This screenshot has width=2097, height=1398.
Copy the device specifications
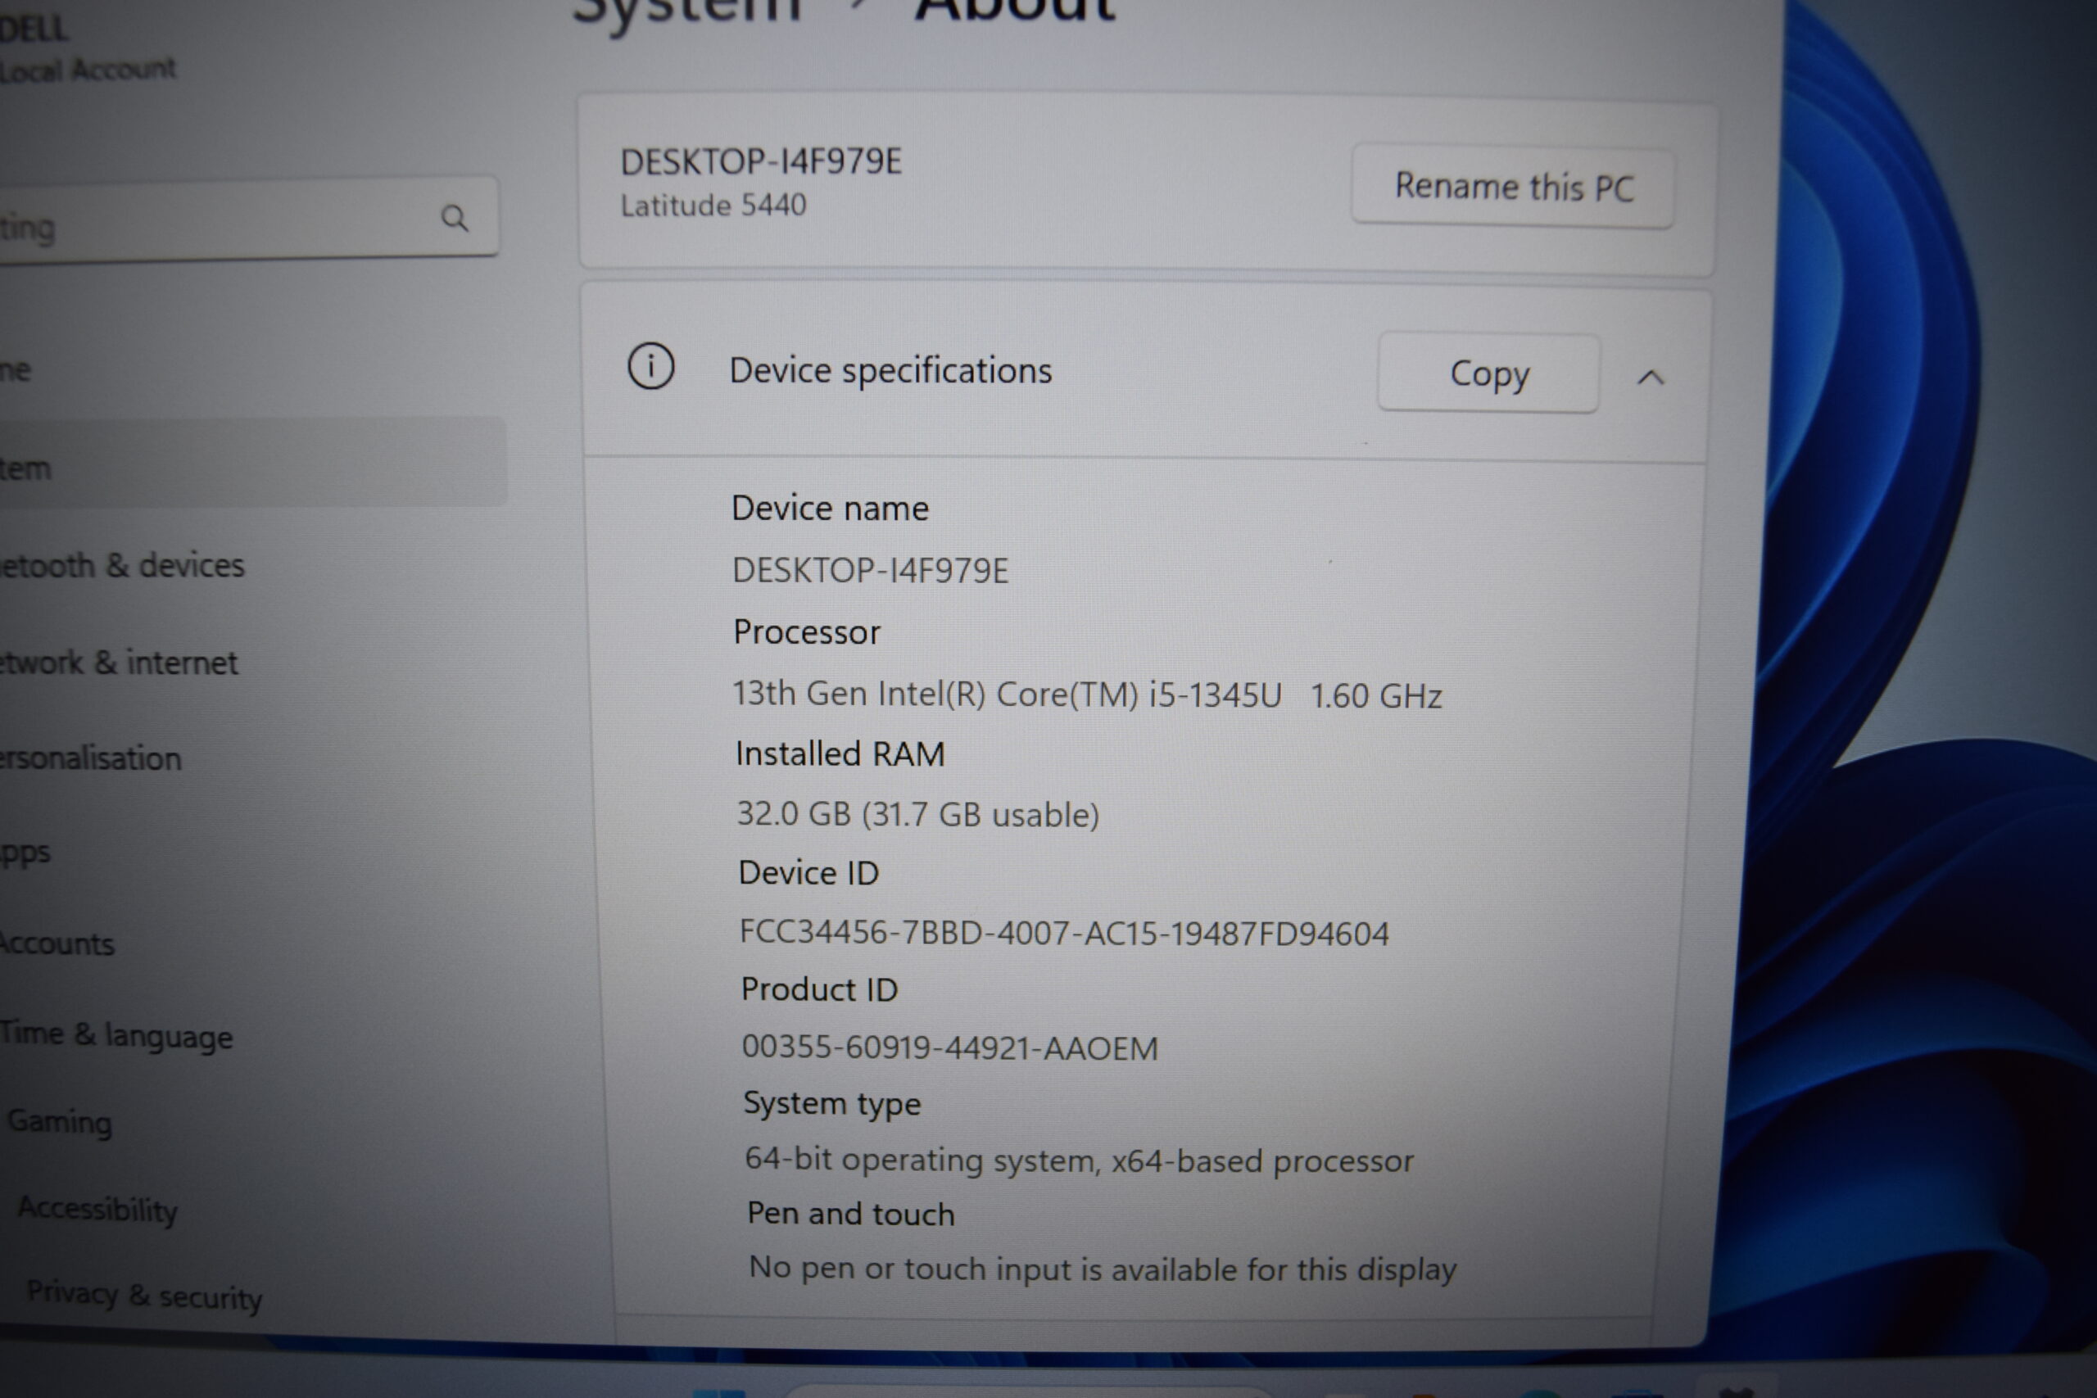(x=1488, y=373)
